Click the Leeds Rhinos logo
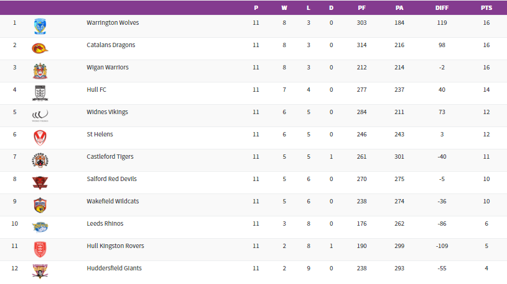 pos(40,227)
